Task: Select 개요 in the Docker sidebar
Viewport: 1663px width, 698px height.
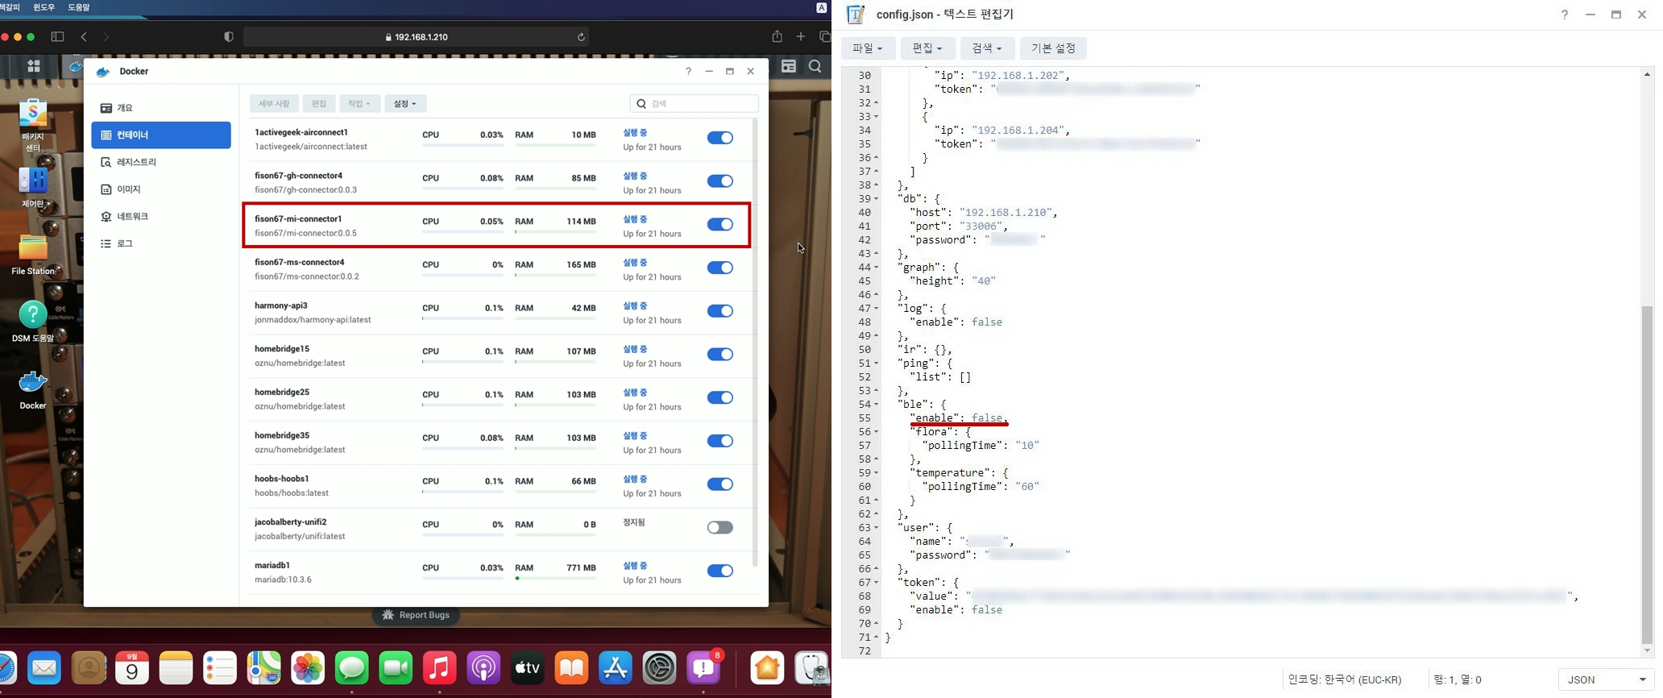Action: [x=161, y=108]
